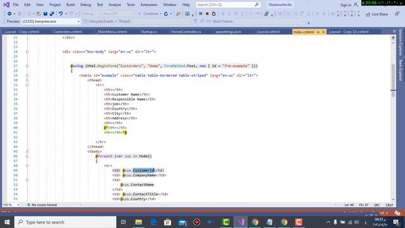Viewport: 405px width, 228px height.
Task: Click the Send Feedback icon
Action: [397, 14]
